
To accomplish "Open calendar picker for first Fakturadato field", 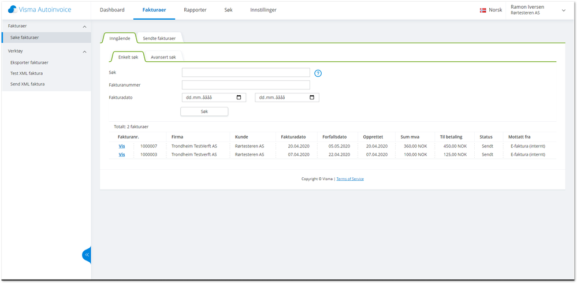I will 239,98.
